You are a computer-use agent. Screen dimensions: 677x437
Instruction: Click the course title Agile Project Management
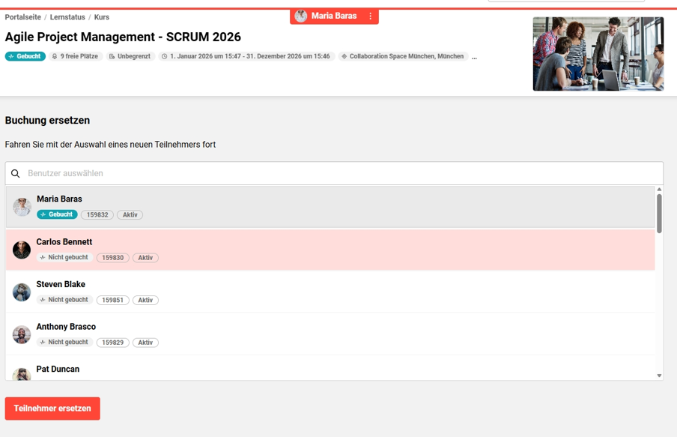tap(123, 37)
